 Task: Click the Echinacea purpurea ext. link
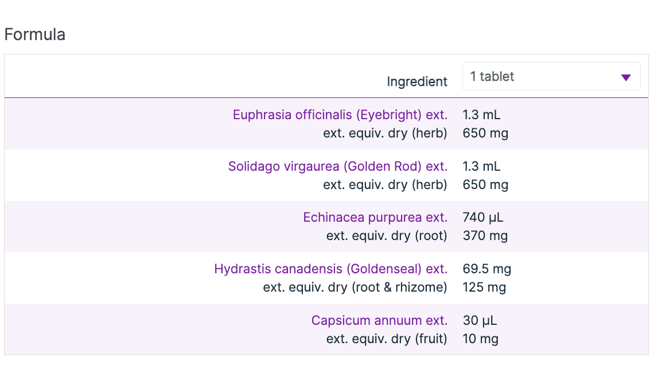click(375, 218)
